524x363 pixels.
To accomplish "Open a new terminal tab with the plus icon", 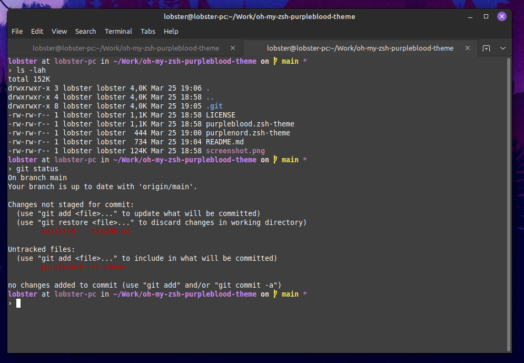I will (x=486, y=48).
